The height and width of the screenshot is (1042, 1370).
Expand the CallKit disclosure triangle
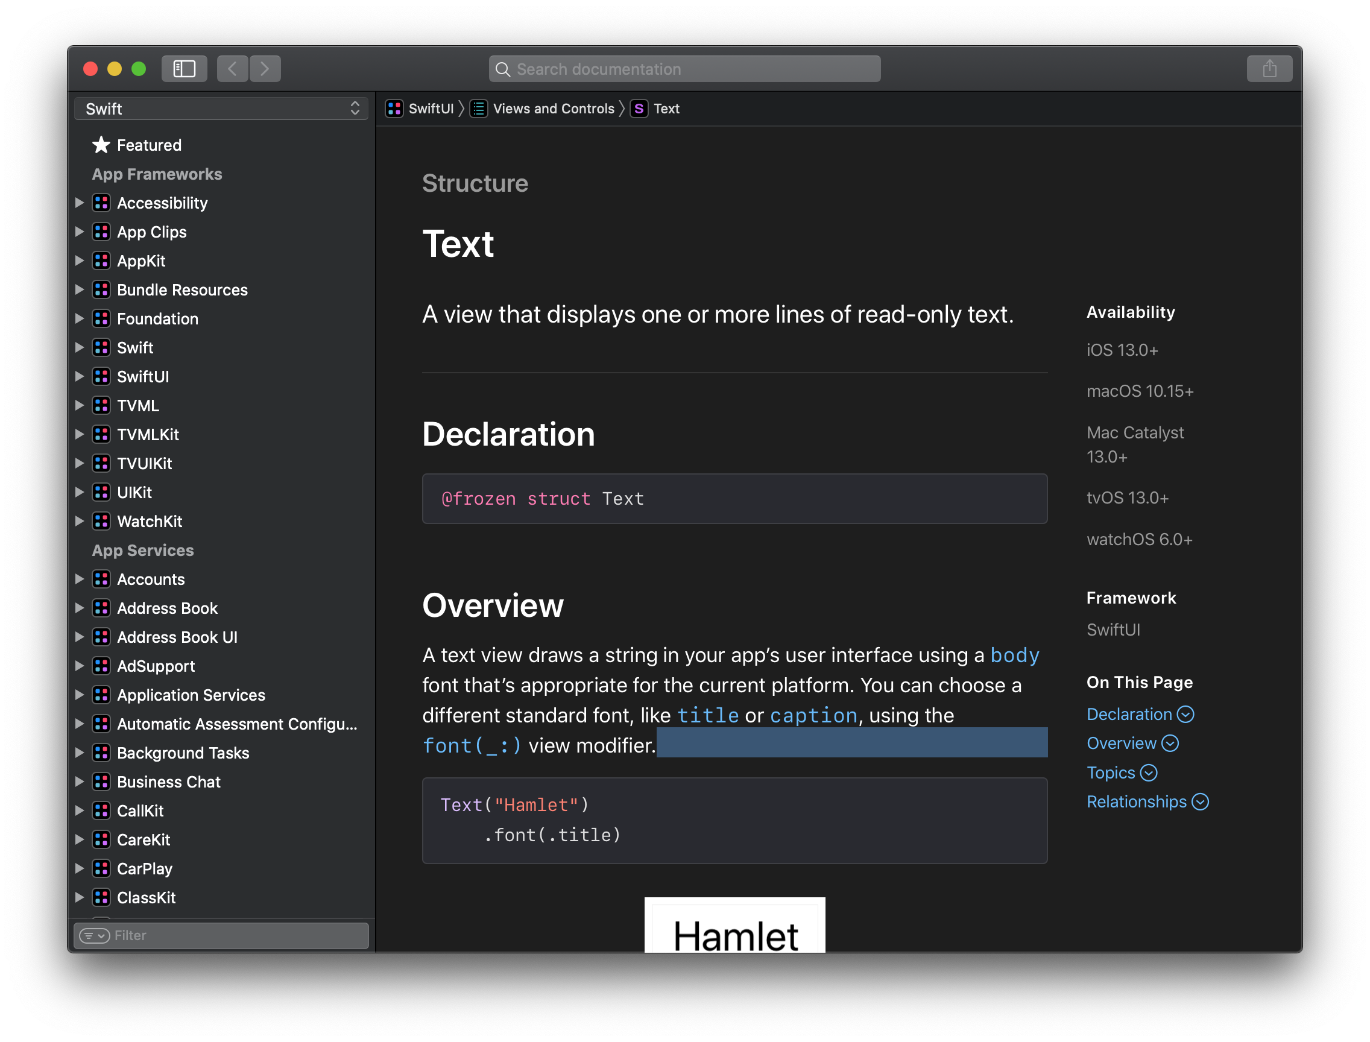(x=80, y=810)
